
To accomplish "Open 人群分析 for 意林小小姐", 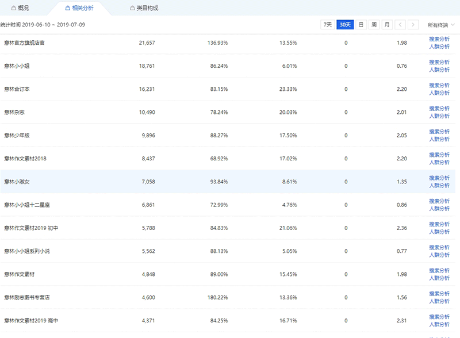I will [x=439, y=70].
